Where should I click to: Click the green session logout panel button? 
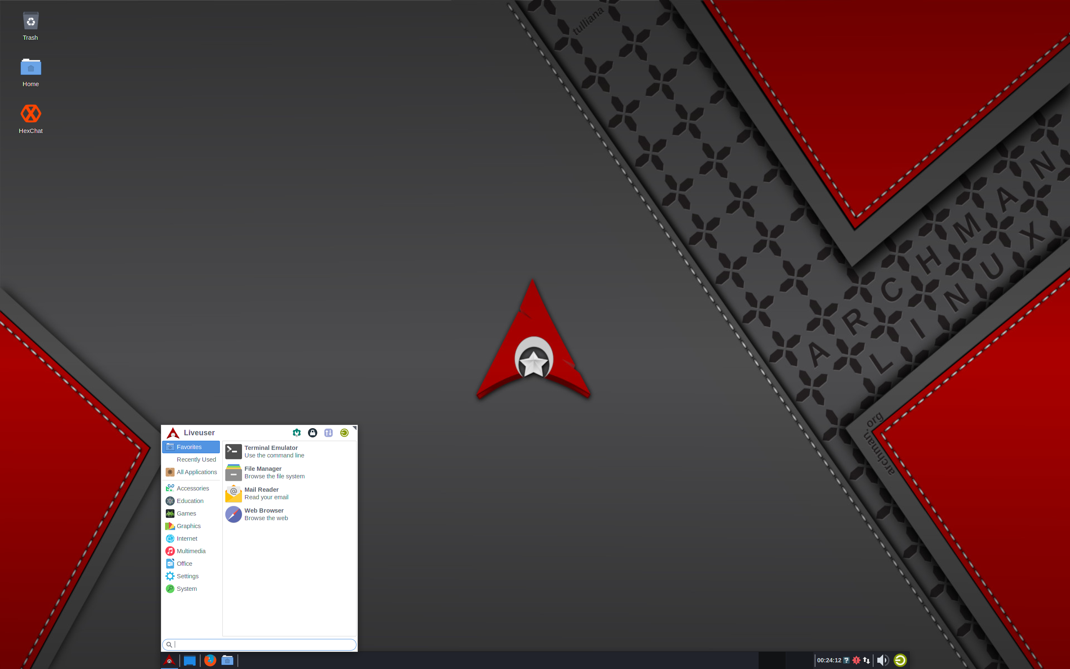pyautogui.click(x=900, y=660)
